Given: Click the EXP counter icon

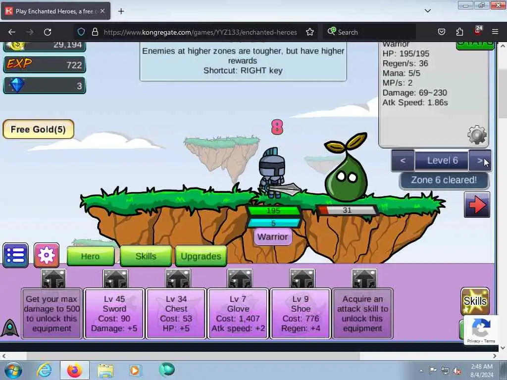Looking at the screenshot, I should point(19,64).
